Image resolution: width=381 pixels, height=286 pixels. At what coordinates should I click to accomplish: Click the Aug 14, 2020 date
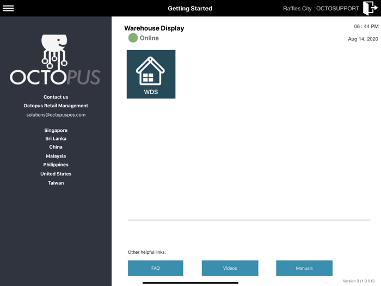363,39
